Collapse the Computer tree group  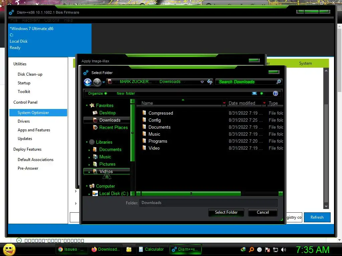pyautogui.click(x=87, y=186)
